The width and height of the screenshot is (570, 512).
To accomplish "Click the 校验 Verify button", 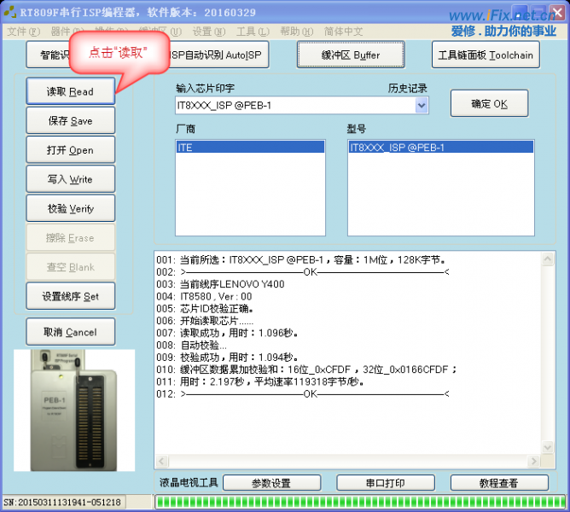I will (x=70, y=208).
